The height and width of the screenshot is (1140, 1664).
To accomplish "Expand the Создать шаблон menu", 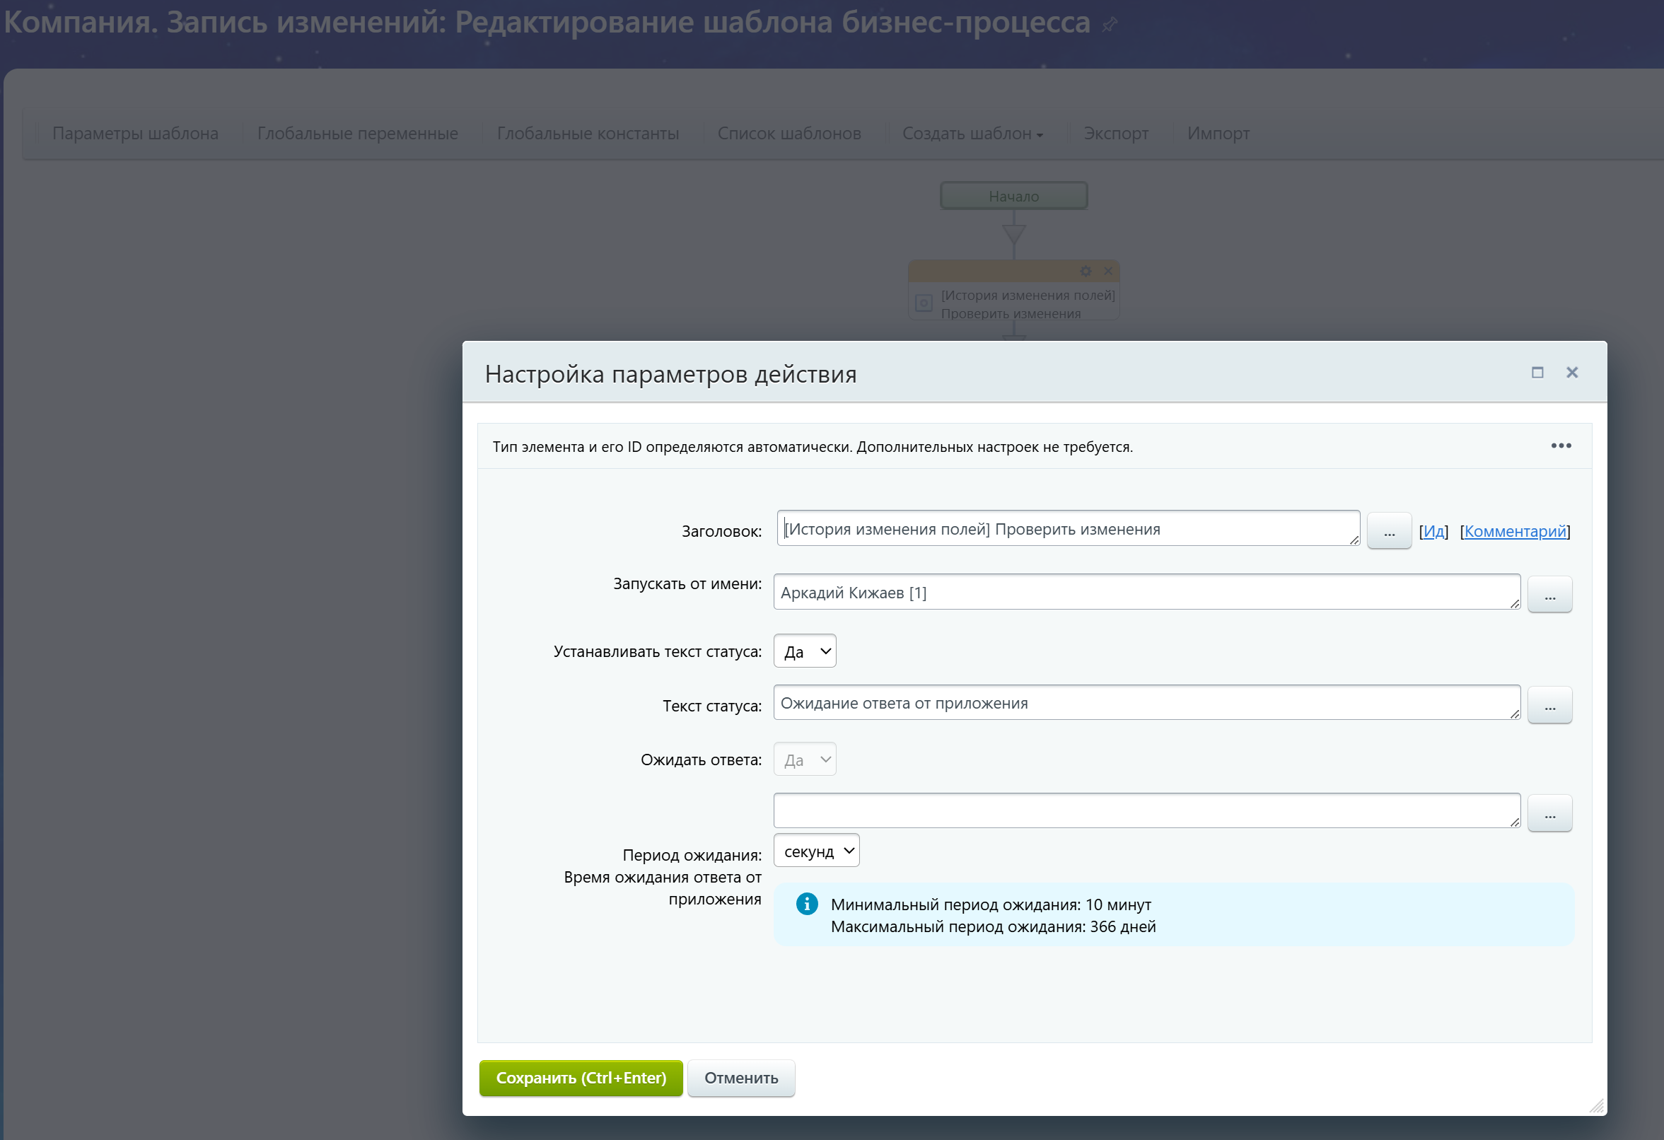I will (x=972, y=134).
